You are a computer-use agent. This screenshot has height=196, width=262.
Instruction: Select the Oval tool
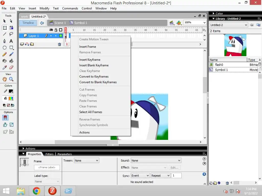[x=5, y=47]
